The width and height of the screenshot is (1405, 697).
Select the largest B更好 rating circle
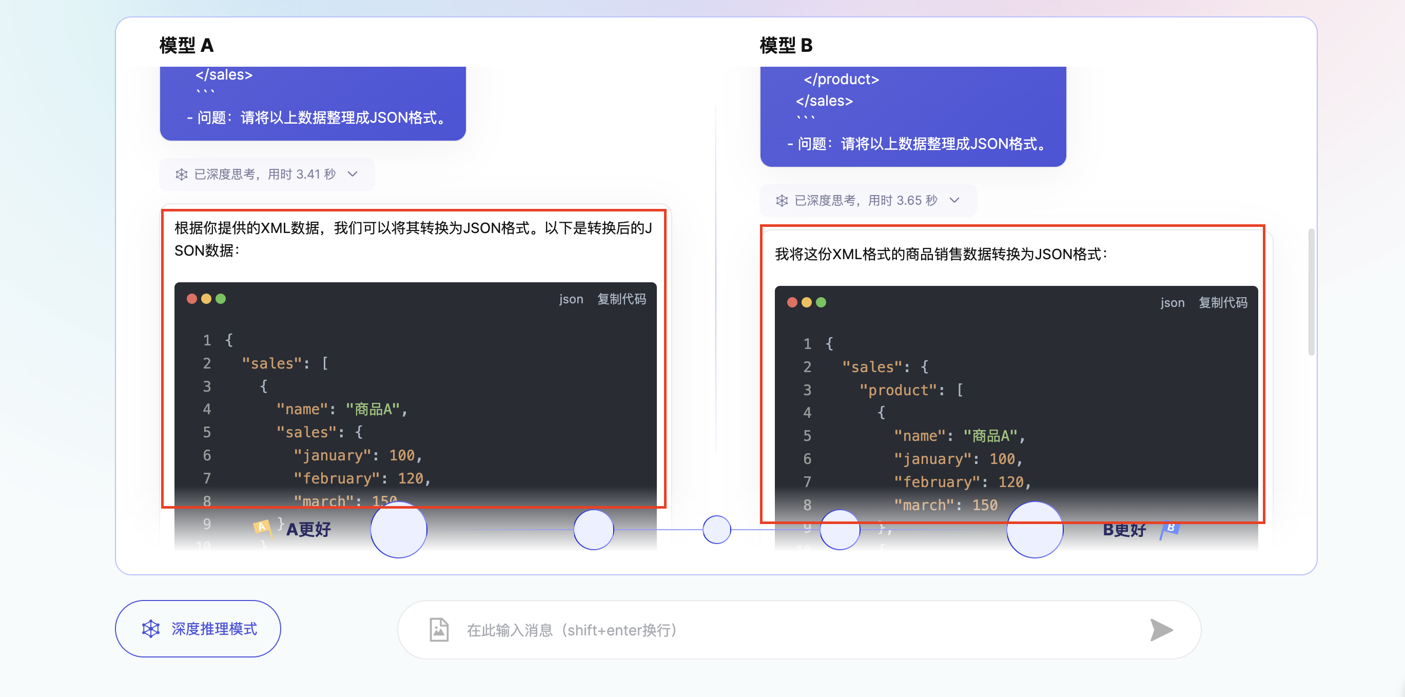[1035, 530]
